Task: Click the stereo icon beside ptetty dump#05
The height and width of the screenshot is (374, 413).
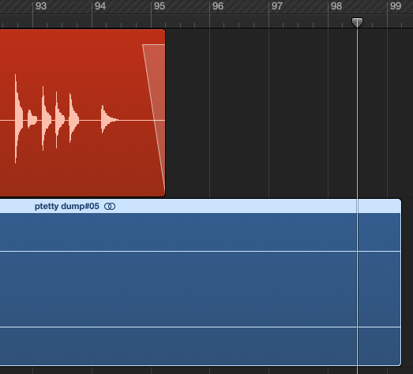Action: click(x=110, y=207)
